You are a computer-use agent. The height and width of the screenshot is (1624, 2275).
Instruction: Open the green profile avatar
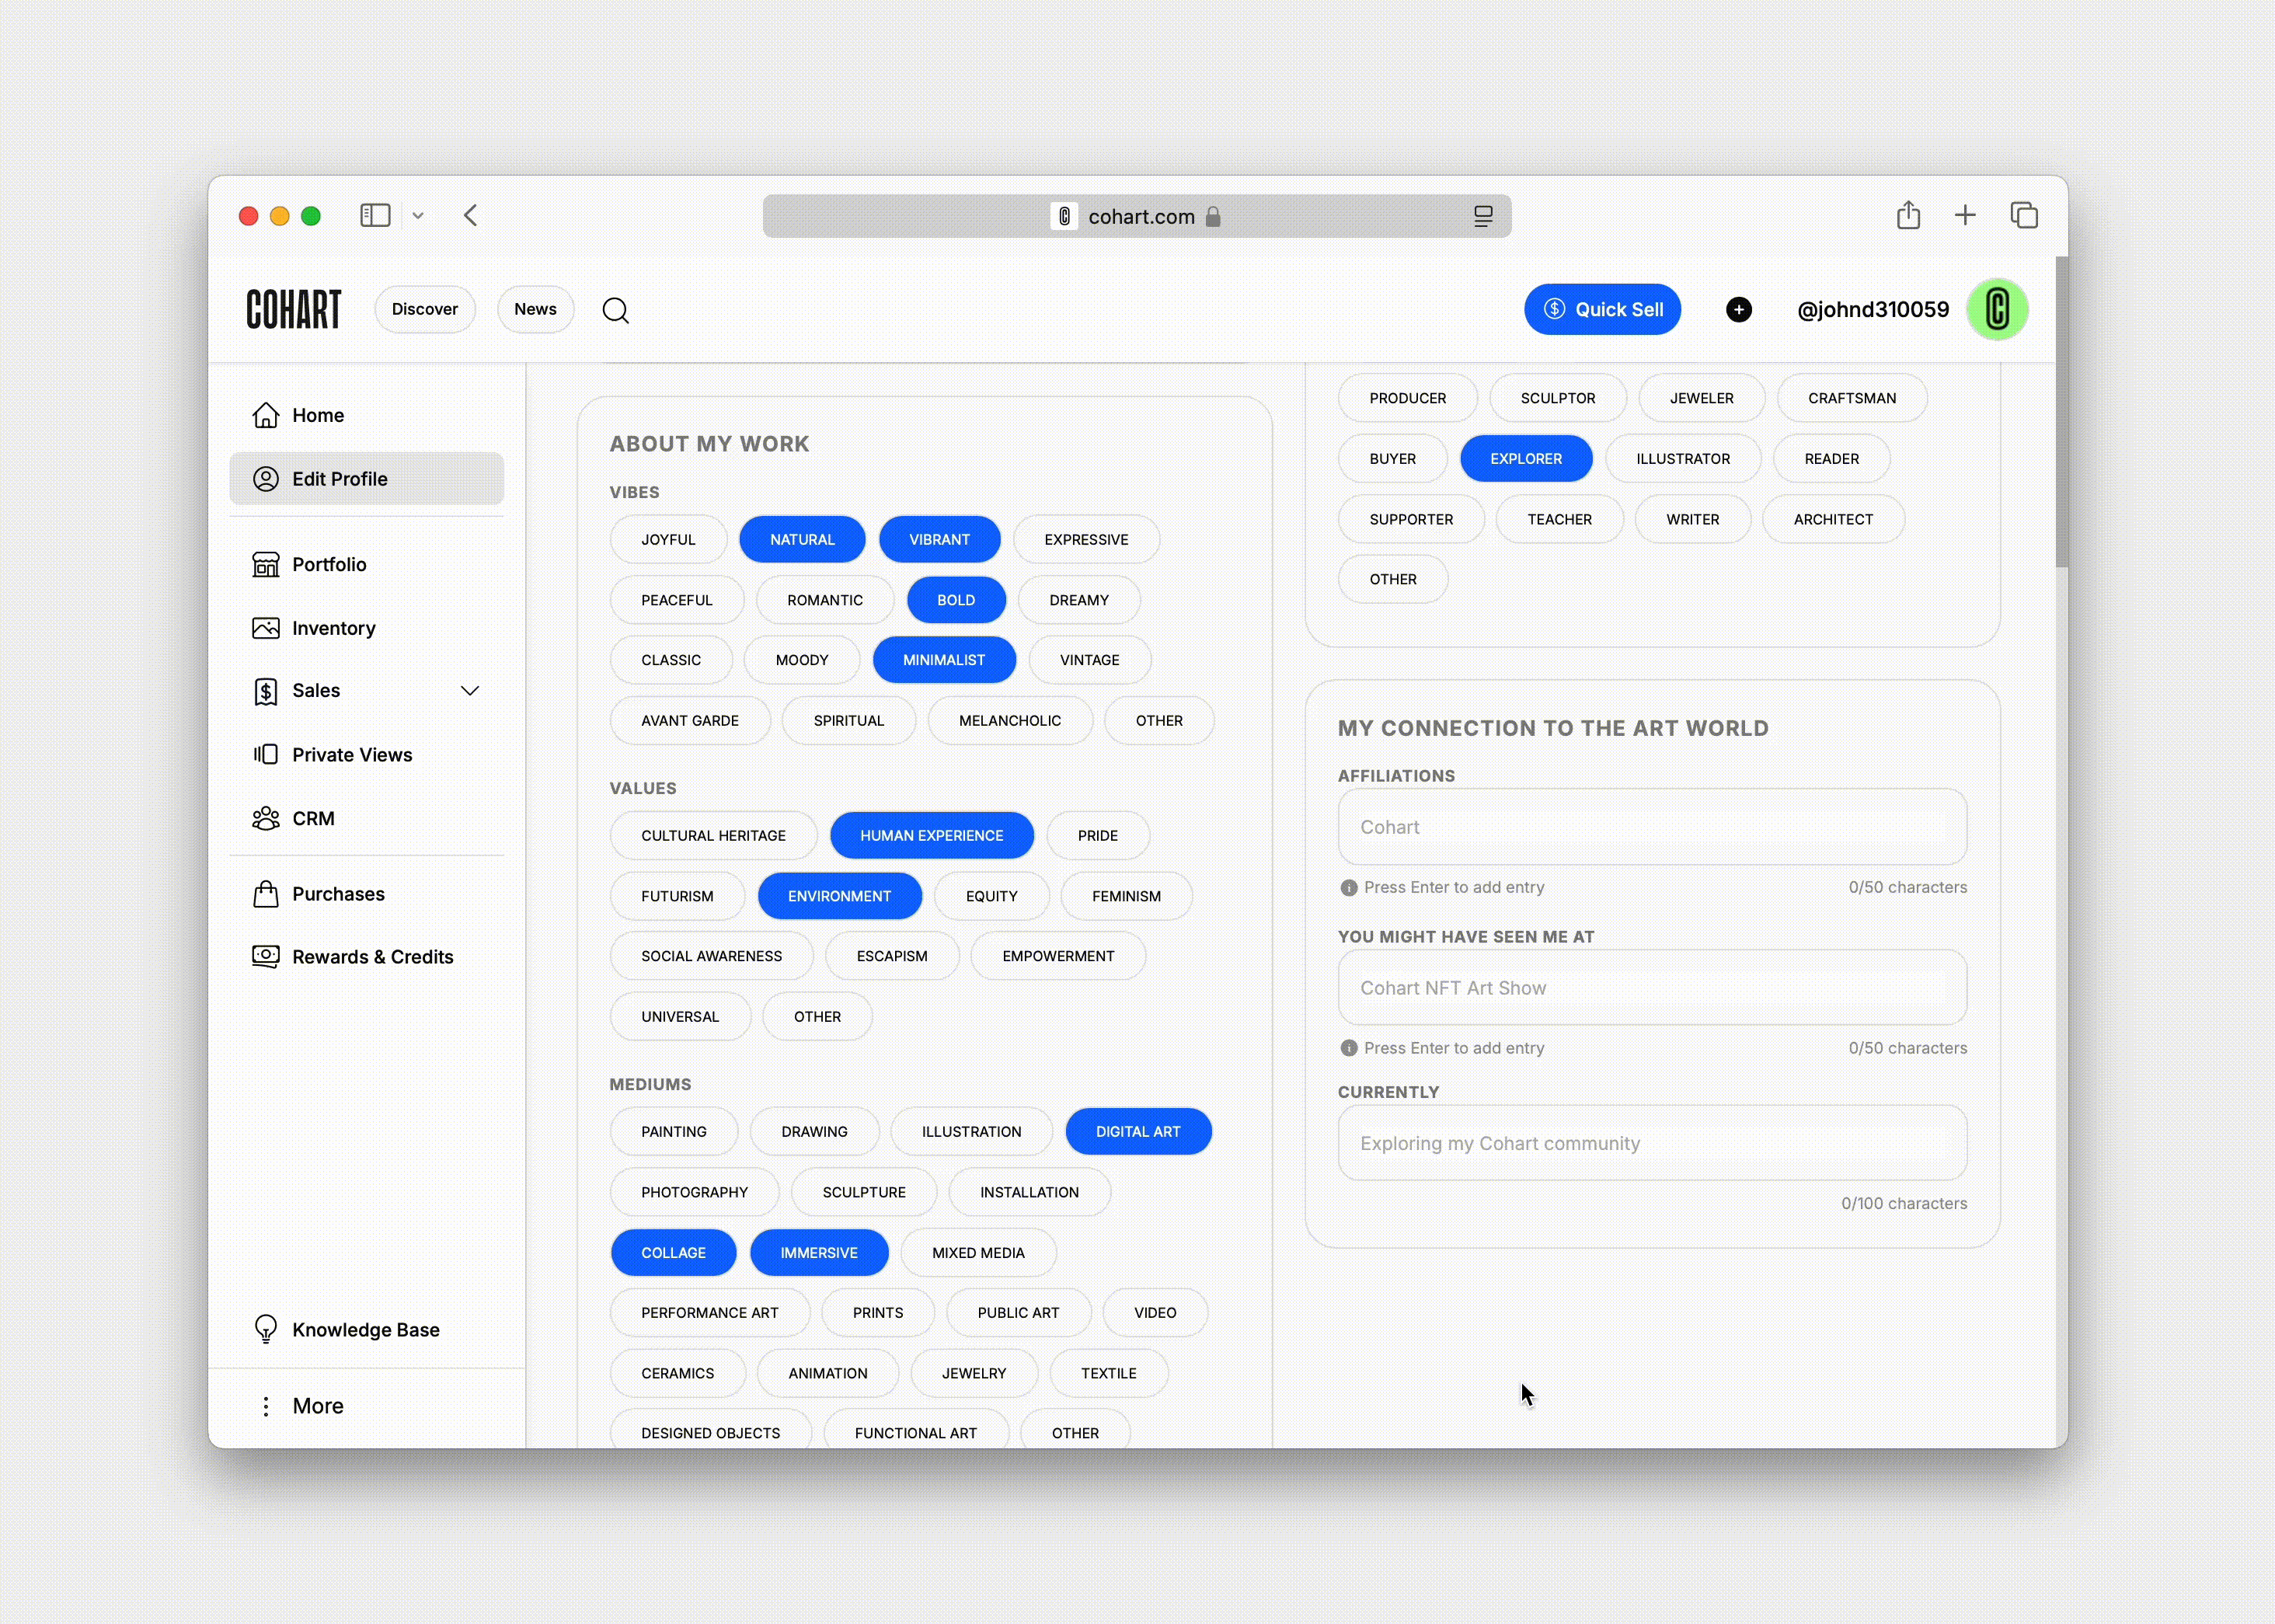pyautogui.click(x=1997, y=309)
